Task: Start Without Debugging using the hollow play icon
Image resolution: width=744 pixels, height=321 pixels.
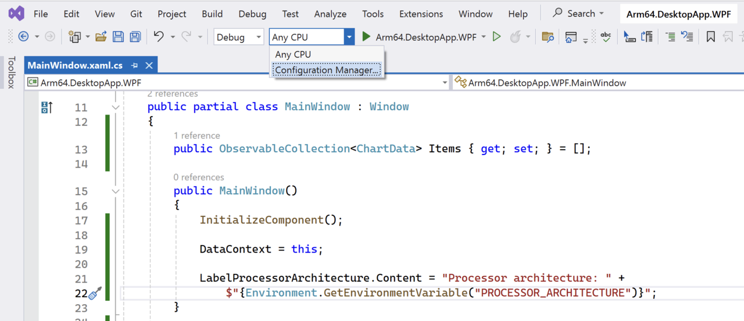Action: 496,37
